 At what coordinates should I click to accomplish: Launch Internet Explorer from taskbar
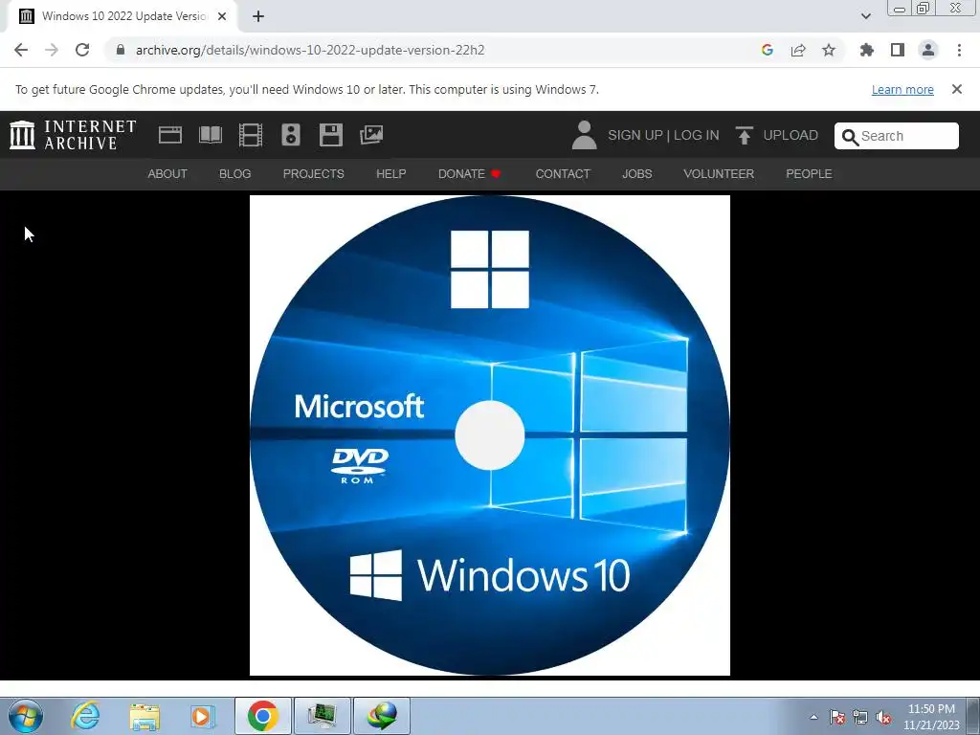[x=85, y=716]
